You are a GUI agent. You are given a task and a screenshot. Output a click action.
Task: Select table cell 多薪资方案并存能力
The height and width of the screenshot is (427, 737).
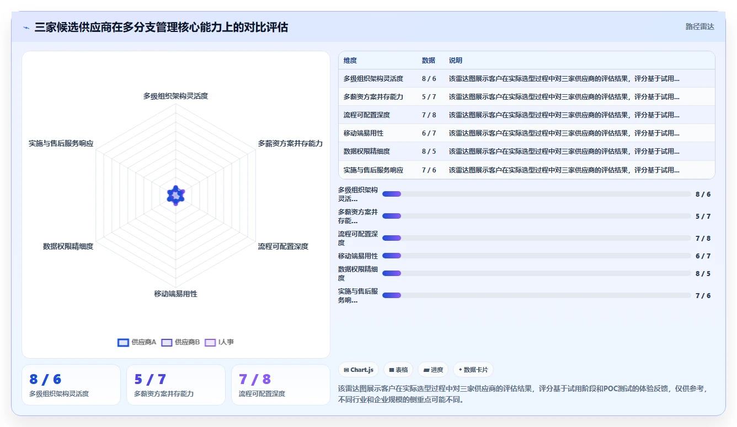373,97
